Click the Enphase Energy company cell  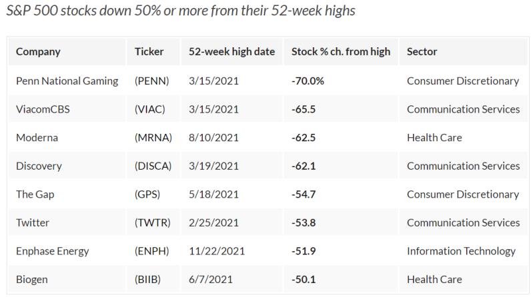click(52, 251)
